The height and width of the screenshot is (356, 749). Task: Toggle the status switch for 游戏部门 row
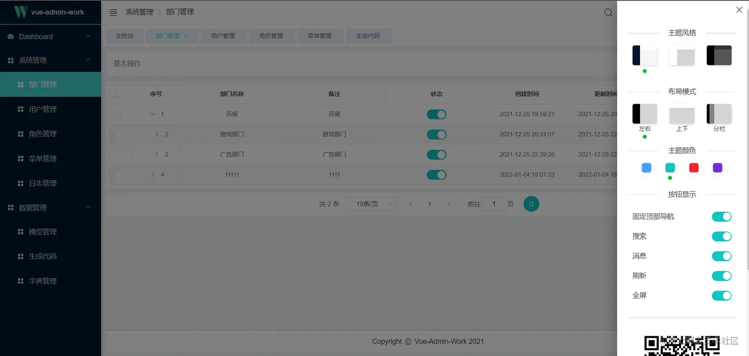coord(436,134)
